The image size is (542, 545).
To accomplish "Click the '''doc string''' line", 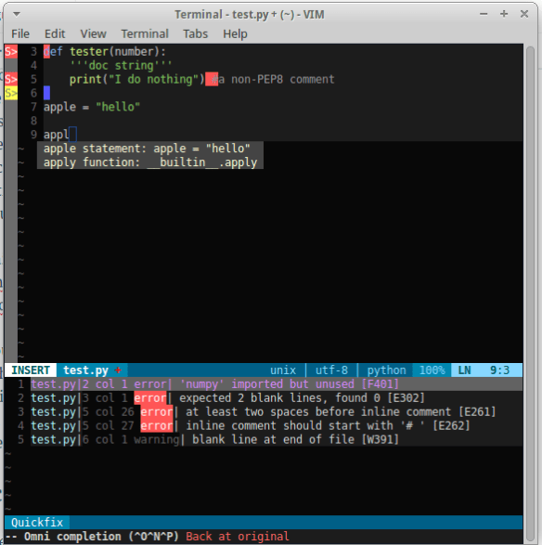I will pos(121,65).
